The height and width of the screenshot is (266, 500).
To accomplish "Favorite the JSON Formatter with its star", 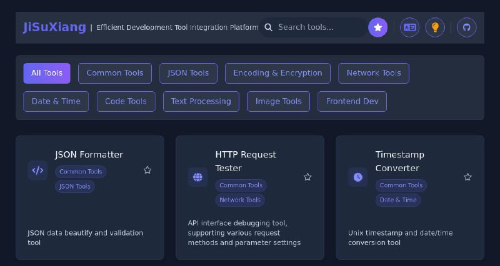I will (147, 170).
